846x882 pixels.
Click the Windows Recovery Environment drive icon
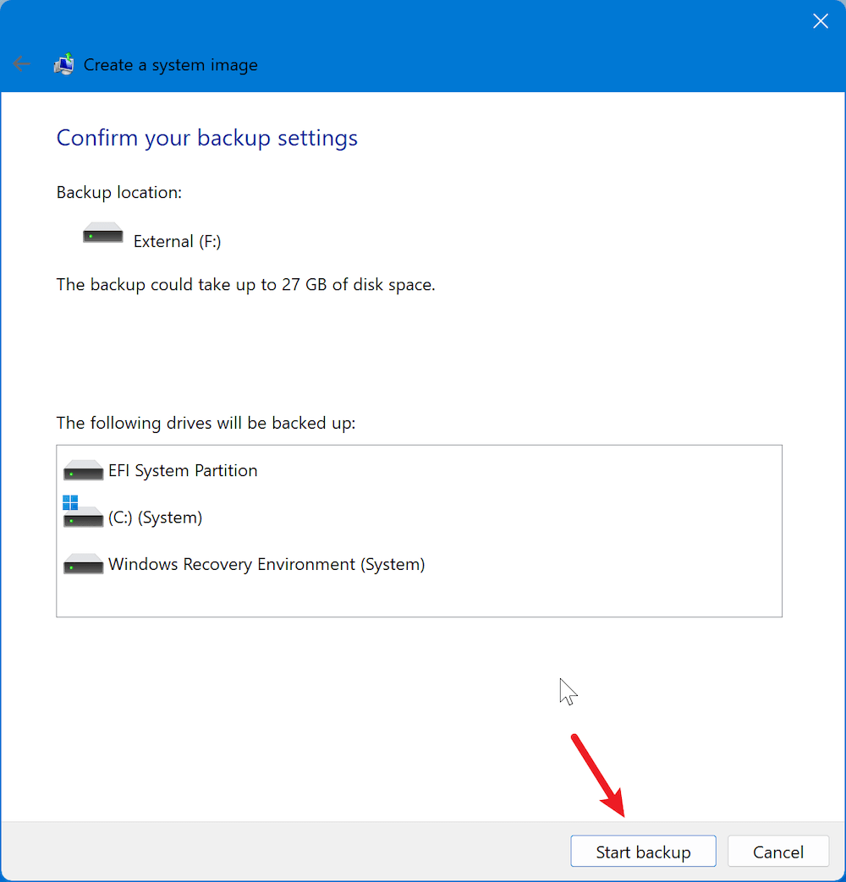pos(82,564)
